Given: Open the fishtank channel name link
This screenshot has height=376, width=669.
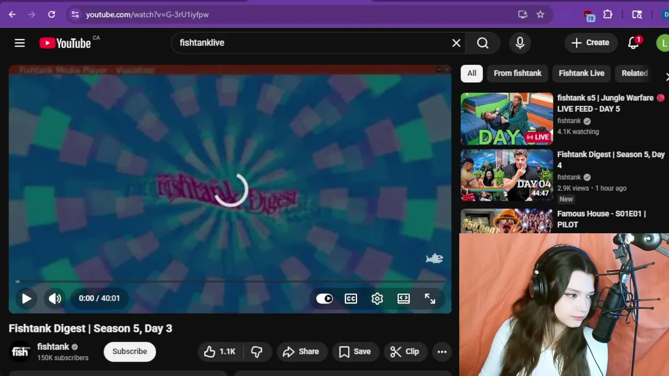Looking at the screenshot, I should (x=53, y=347).
